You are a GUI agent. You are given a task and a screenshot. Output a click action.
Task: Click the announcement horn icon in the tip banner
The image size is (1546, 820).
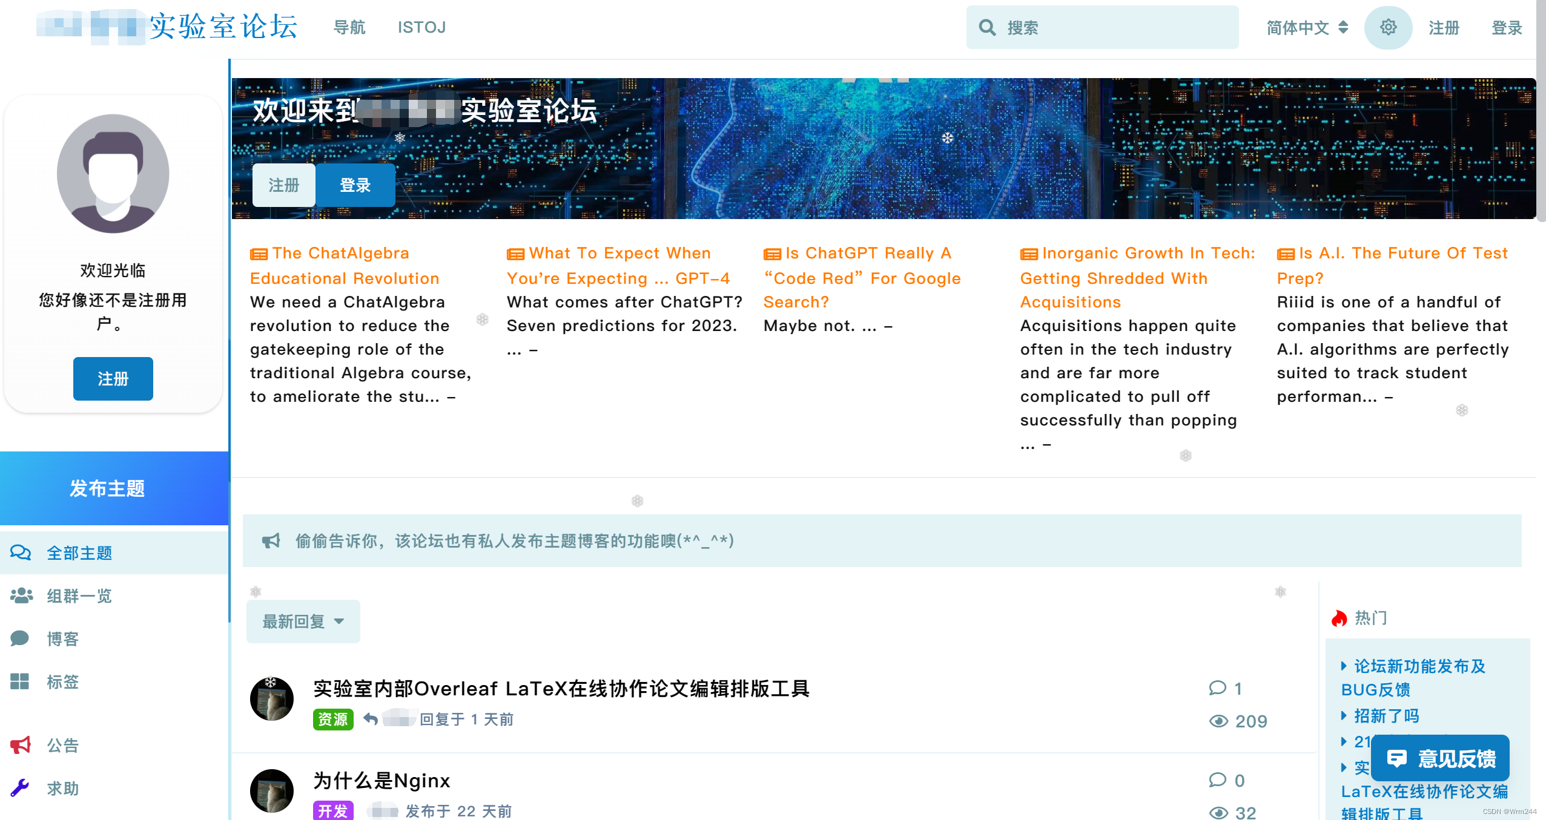click(x=272, y=540)
